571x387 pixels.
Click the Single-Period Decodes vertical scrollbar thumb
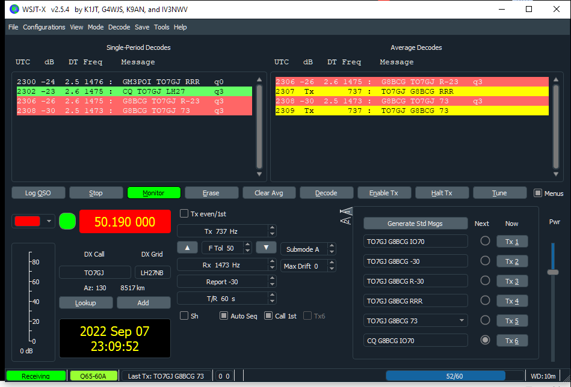[259, 127]
